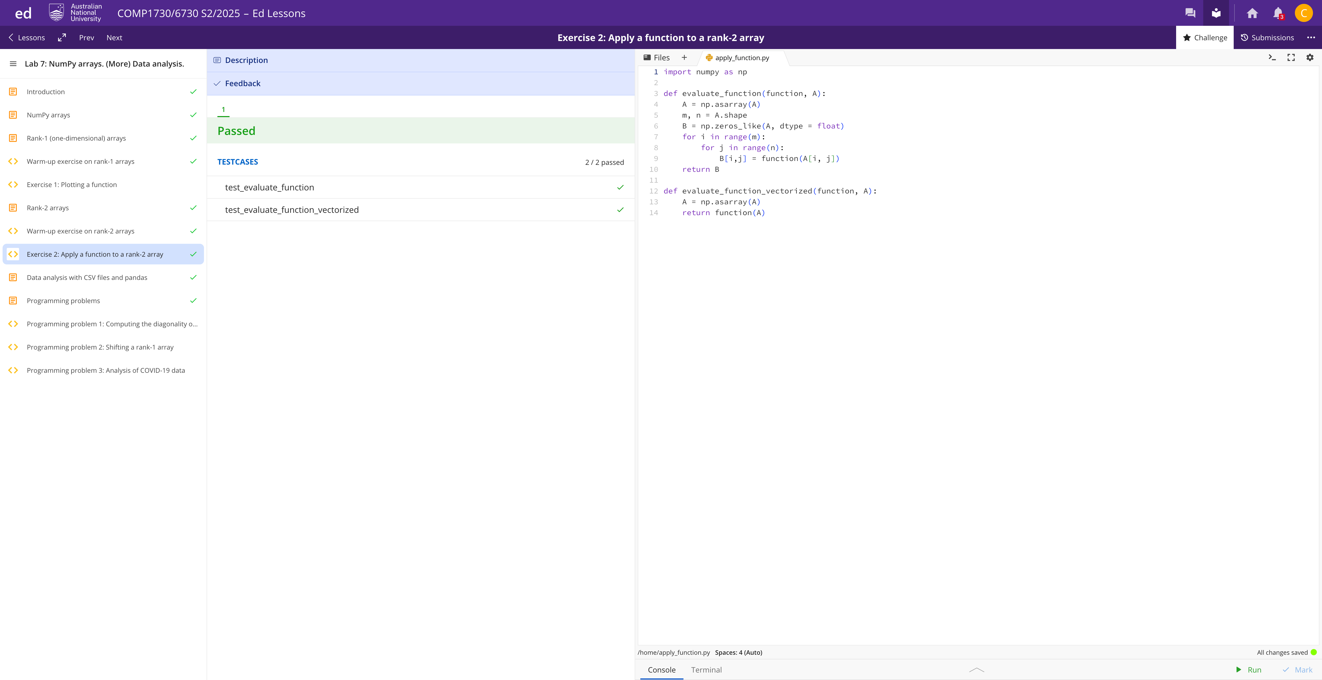Click the Lab 7: NumPy arrays lesson title
The width and height of the screenshot is (1322, 680).
pyautogui.click(x=104, y=64)
